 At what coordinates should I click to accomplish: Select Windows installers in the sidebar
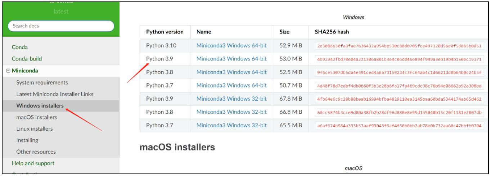pos(40,106)
